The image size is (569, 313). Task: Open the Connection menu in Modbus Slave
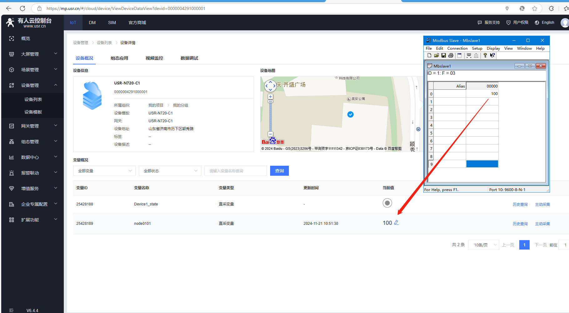pyautogui.click(x=457, y=48)
